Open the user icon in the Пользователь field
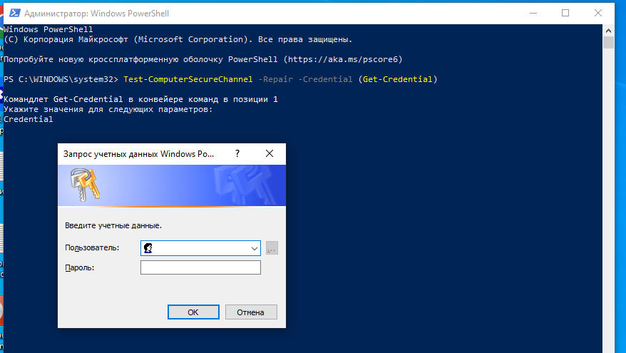The image size is (626, 353). tap(148, 248)
